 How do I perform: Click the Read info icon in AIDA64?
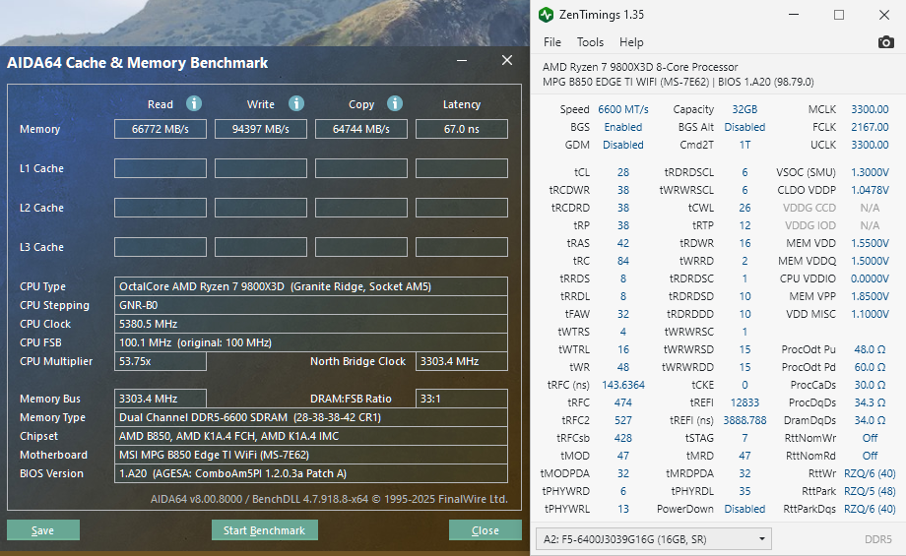194,103
